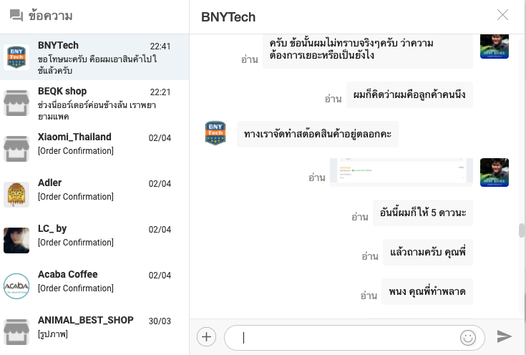The height and width of the screenshot is (355, 526).
Task: Click the LC_ by profile picture
Action: 16,240
